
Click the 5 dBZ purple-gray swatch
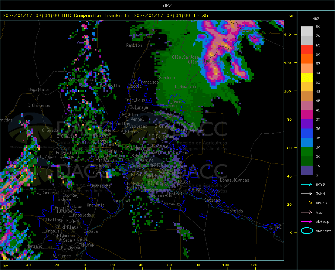click(307, 170)
